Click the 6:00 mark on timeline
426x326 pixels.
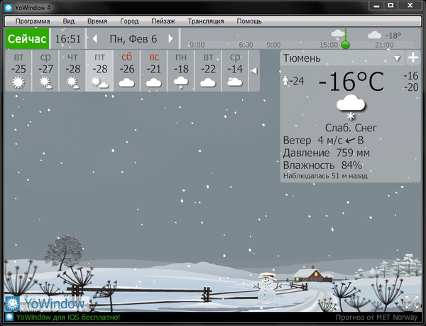[x=246, y=44]
